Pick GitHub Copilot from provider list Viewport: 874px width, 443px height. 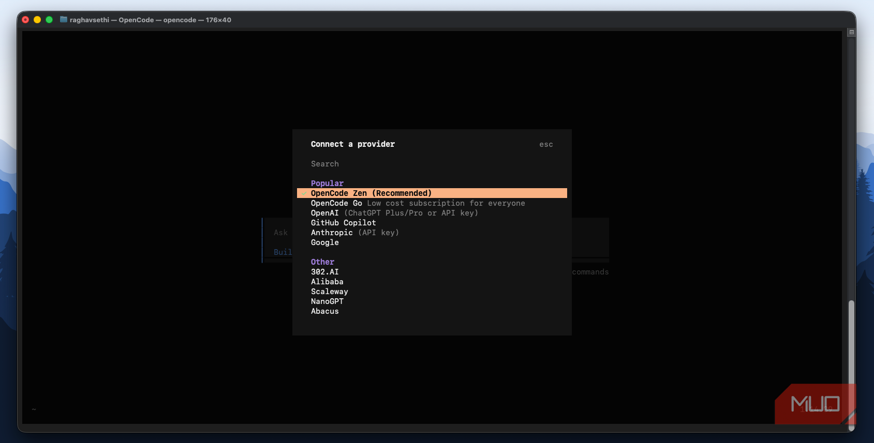pyautogui.click(x=432, y=223)
